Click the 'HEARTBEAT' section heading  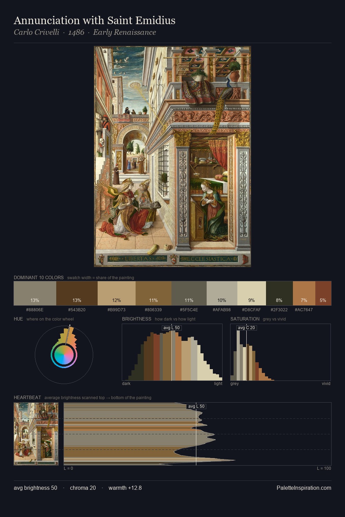[x=27, y=397]
